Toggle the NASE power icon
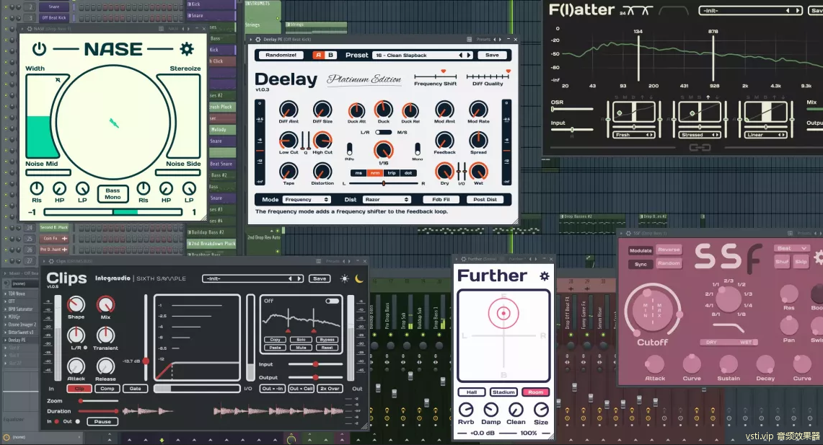This screenshot has height=445, width=823. [40, 49]
